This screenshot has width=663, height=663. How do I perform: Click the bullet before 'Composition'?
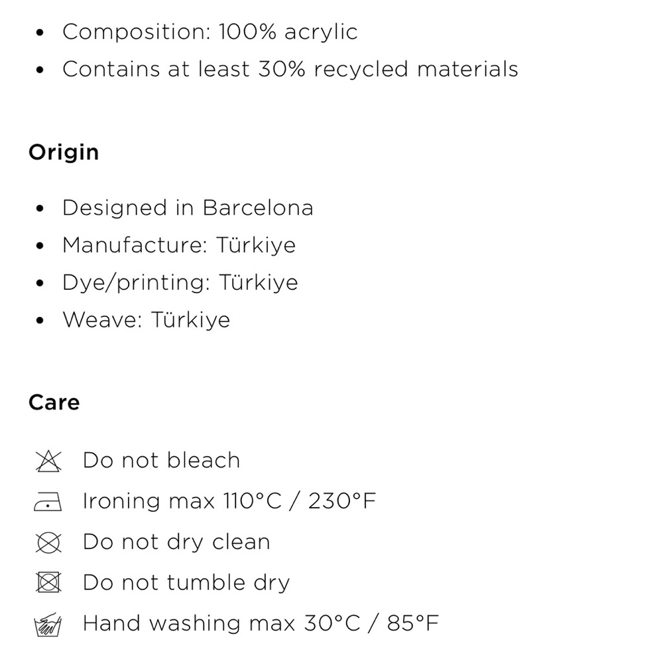pos(40,32)
